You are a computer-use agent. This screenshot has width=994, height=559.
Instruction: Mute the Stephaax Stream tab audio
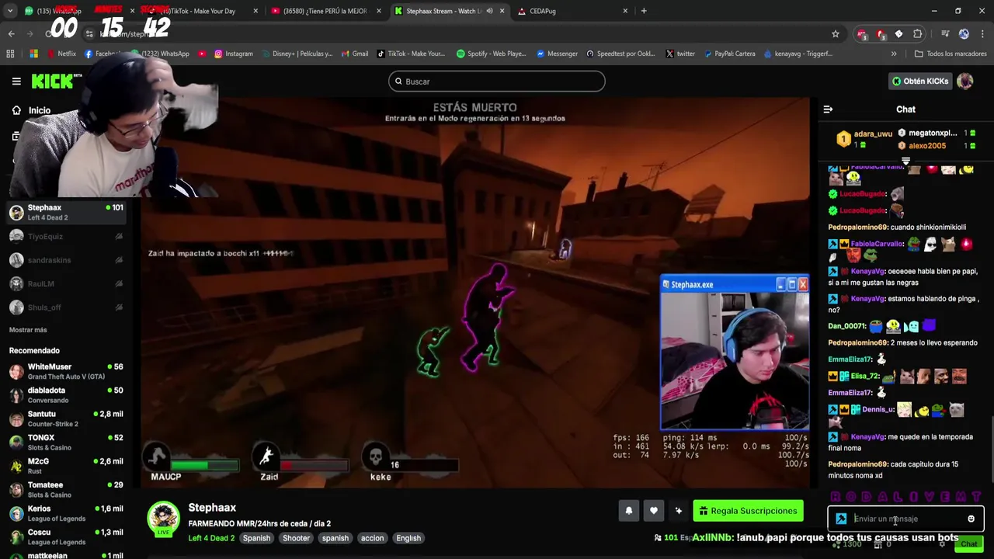(489, 11)
